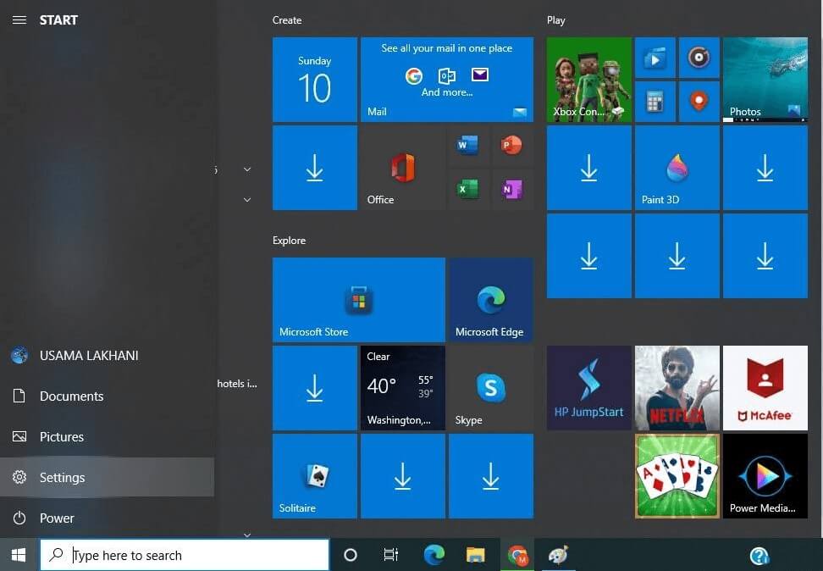The height and width of the screenshot is (571, 823).
Task: Expand the Start hamburger menu
Action: tap(19, 20)
